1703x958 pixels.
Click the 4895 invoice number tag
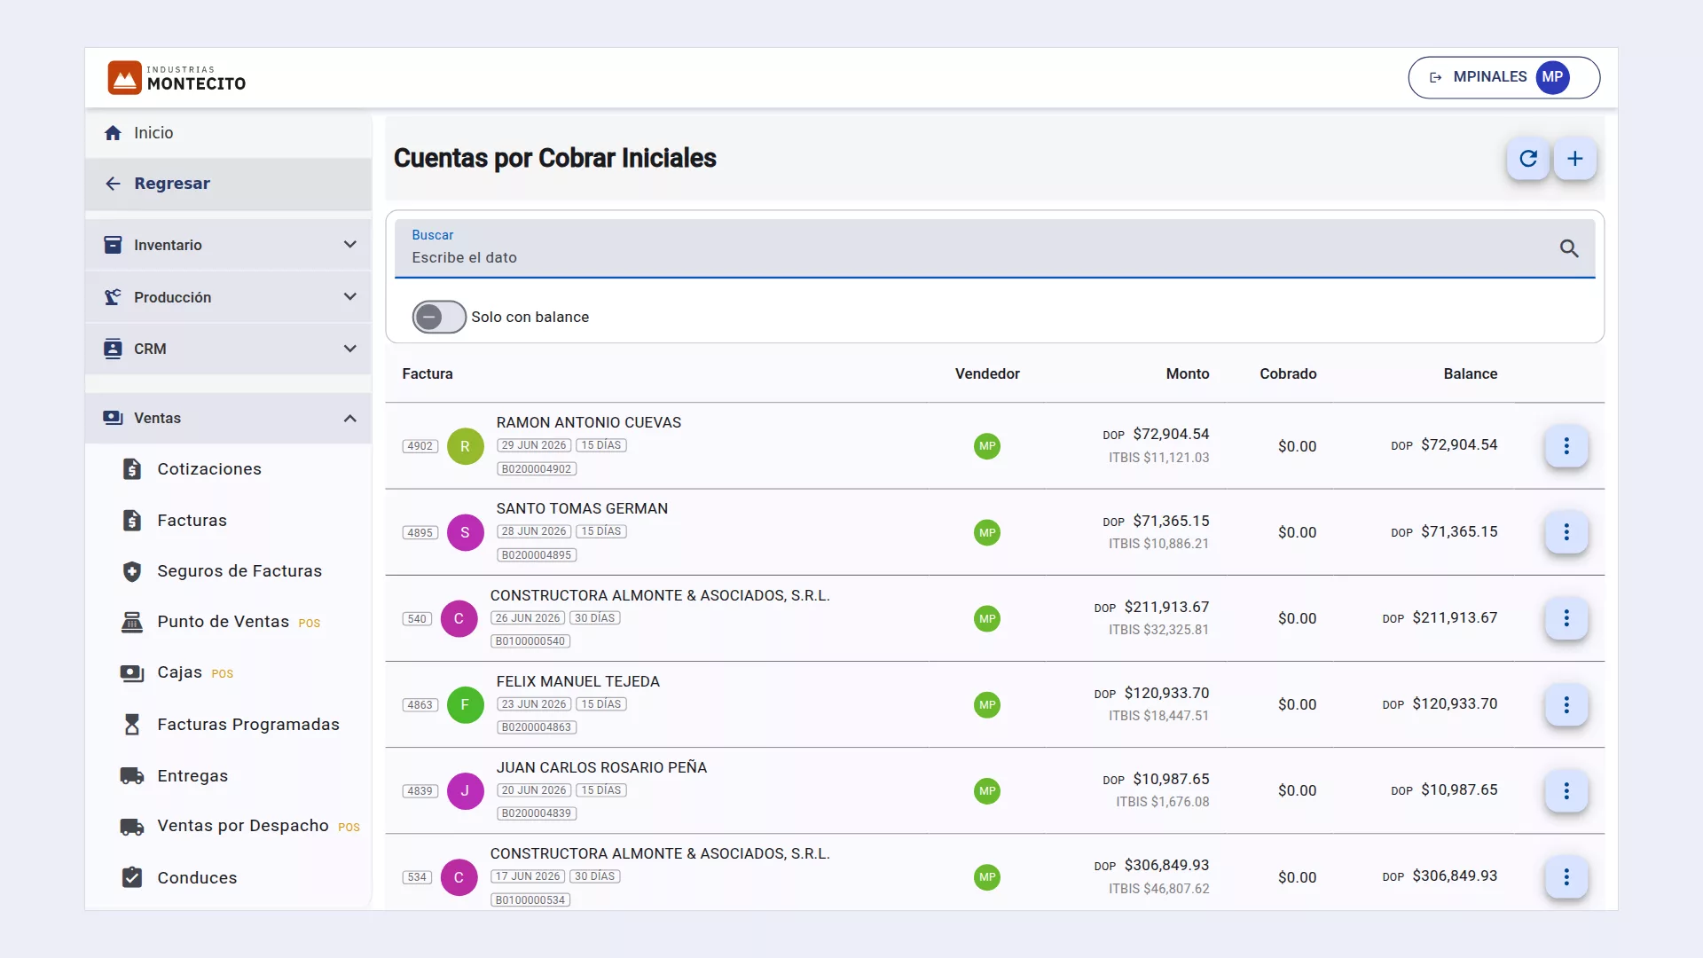420,533
